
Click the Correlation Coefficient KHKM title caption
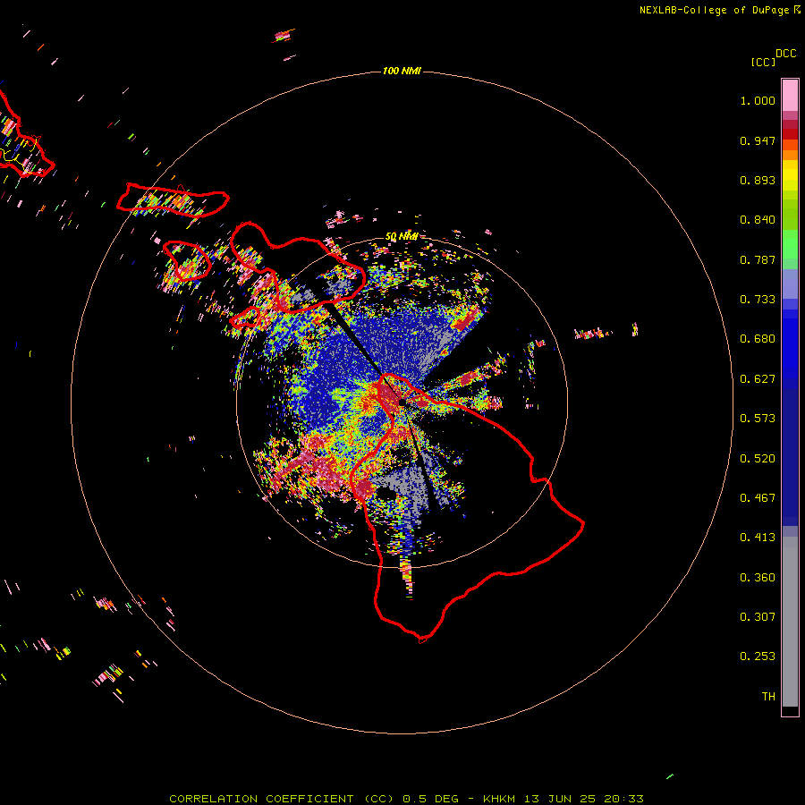[x=406, y=799]
